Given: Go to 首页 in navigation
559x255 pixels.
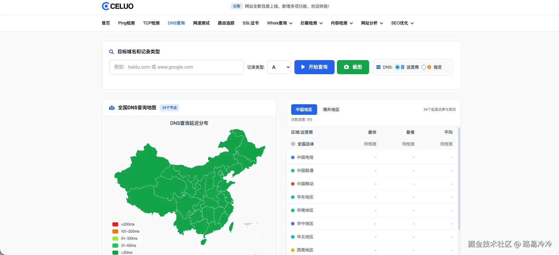Looking at the screenshot, I should 106,23.
